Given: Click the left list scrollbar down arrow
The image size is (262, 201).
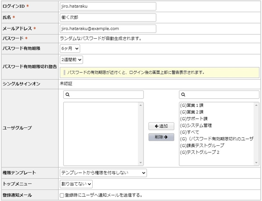Looking at the screenshot, I should click(x=141, y=163).
